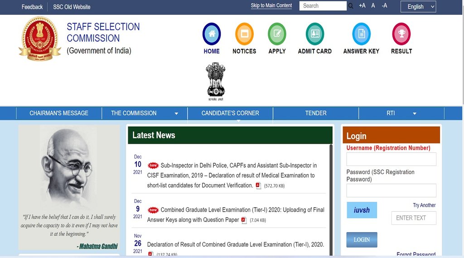Increase font size with +A

[362, 6]
